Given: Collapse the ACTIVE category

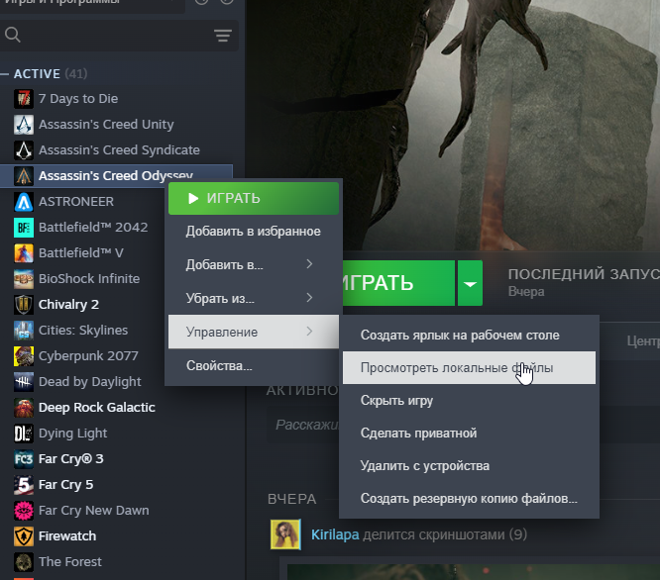Looking at the screenshot, I should (5, 74).
